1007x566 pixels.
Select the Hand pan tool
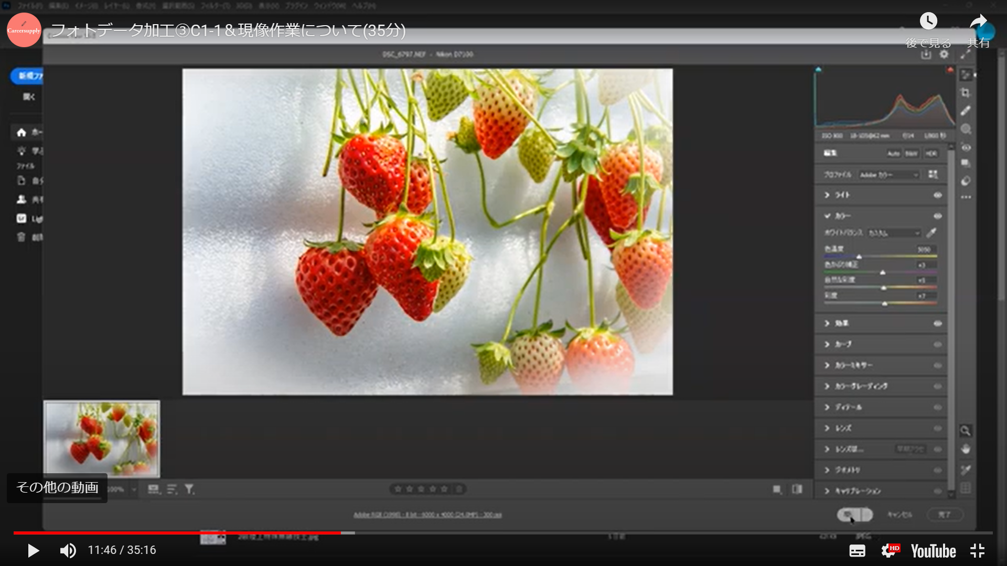coord(966,449)
